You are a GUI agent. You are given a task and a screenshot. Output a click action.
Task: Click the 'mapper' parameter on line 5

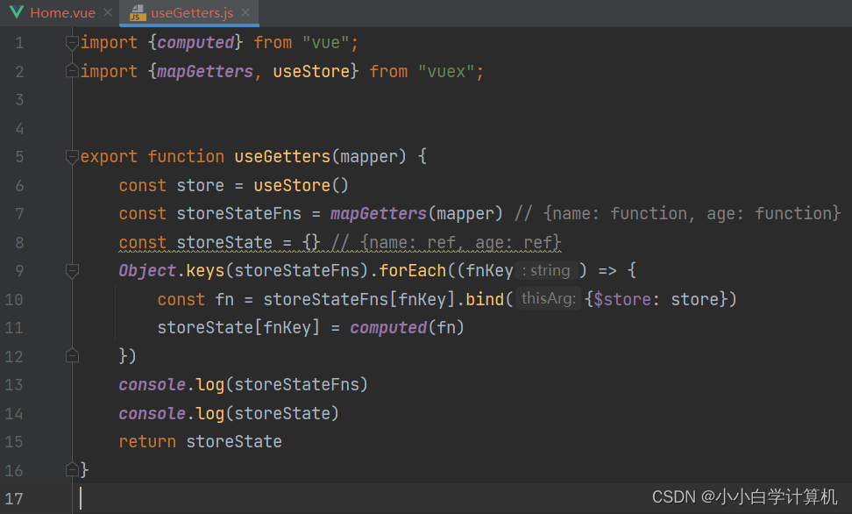click(x=369, y=157)
